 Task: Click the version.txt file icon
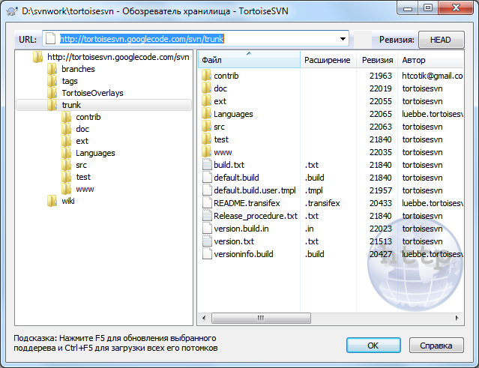tap(207, 241)
